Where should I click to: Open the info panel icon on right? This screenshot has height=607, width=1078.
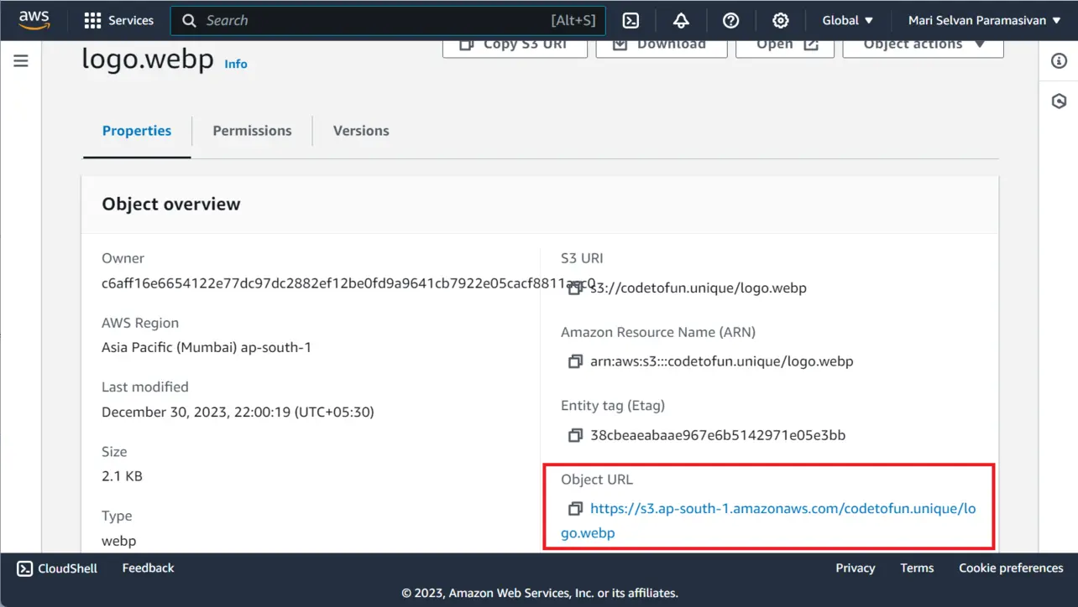pos(1059,60)
